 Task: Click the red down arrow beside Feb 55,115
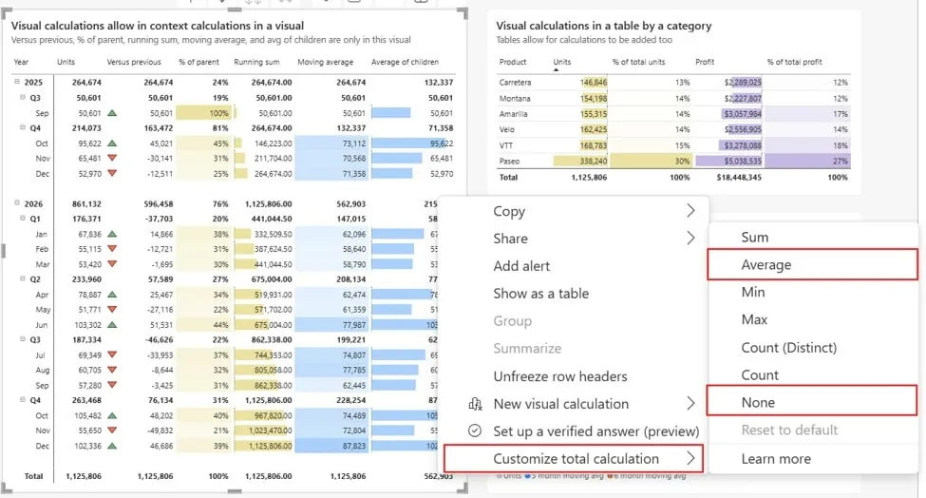(112, 249)
